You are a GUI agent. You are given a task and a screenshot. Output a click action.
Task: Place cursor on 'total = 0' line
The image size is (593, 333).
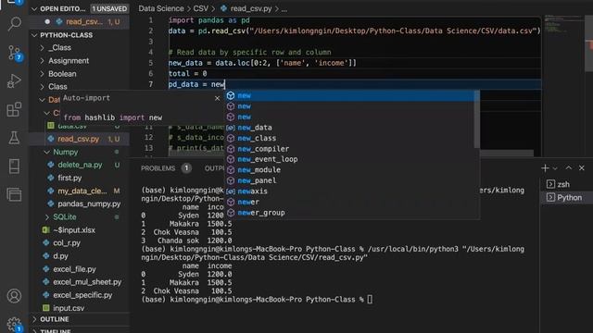point(187,74)
